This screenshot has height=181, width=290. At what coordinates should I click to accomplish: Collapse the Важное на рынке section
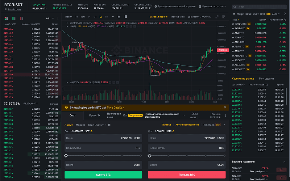(284, 161)
